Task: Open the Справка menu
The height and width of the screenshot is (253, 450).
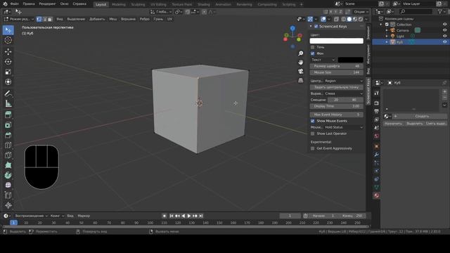Action: [x=79, y=4]
